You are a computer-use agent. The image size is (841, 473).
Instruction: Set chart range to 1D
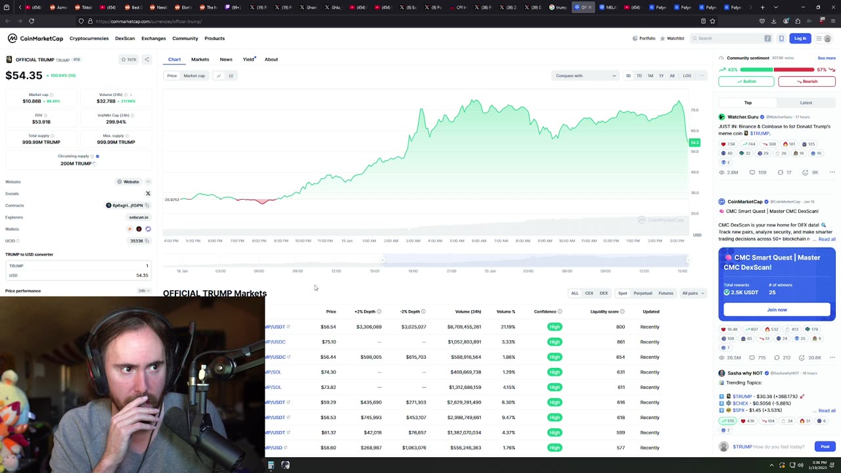[628, 76]
